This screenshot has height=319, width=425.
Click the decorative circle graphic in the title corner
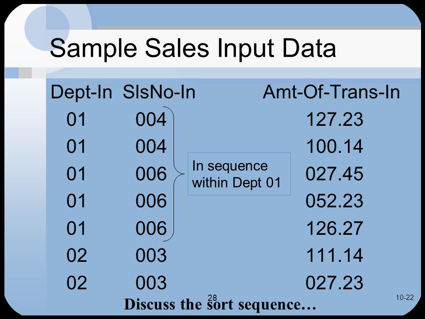(47, 28)
